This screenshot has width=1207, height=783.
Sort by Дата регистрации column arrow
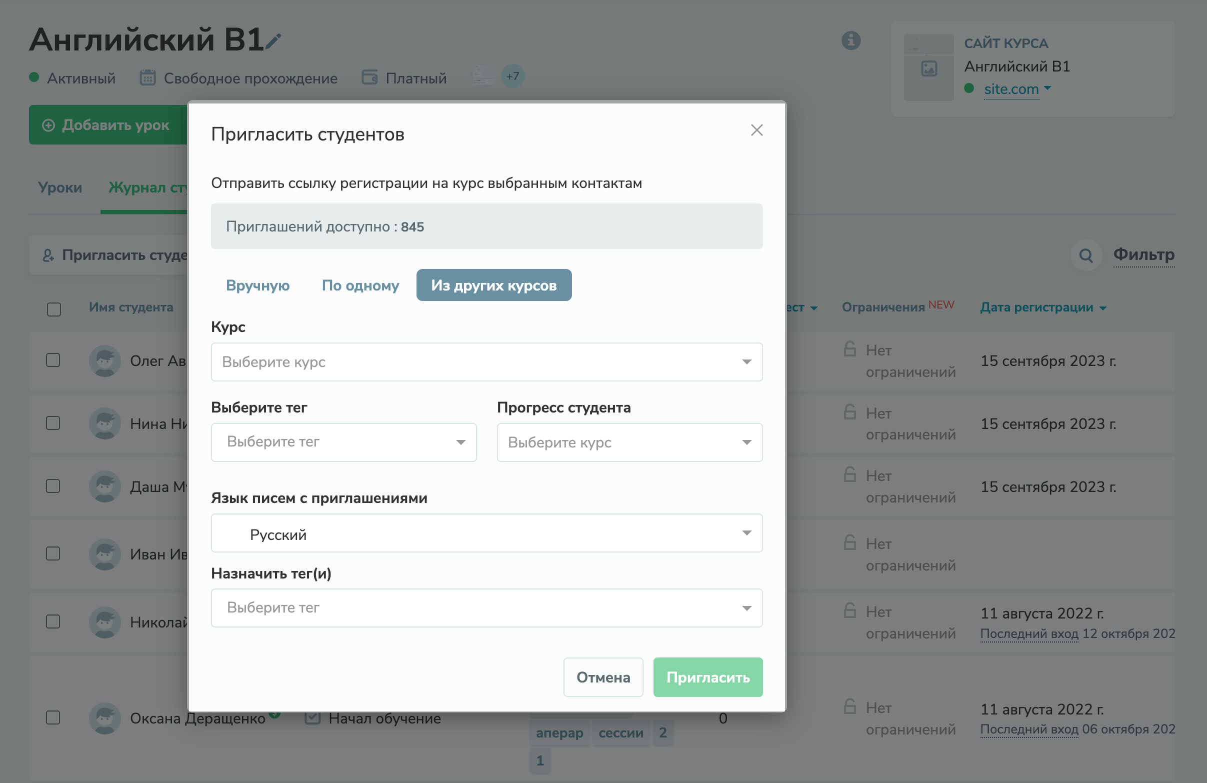click(1103, 308)
